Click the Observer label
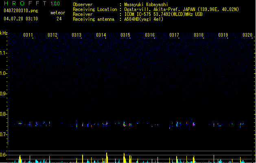Viewport: 256px width, 163px height. pos(83,4)
